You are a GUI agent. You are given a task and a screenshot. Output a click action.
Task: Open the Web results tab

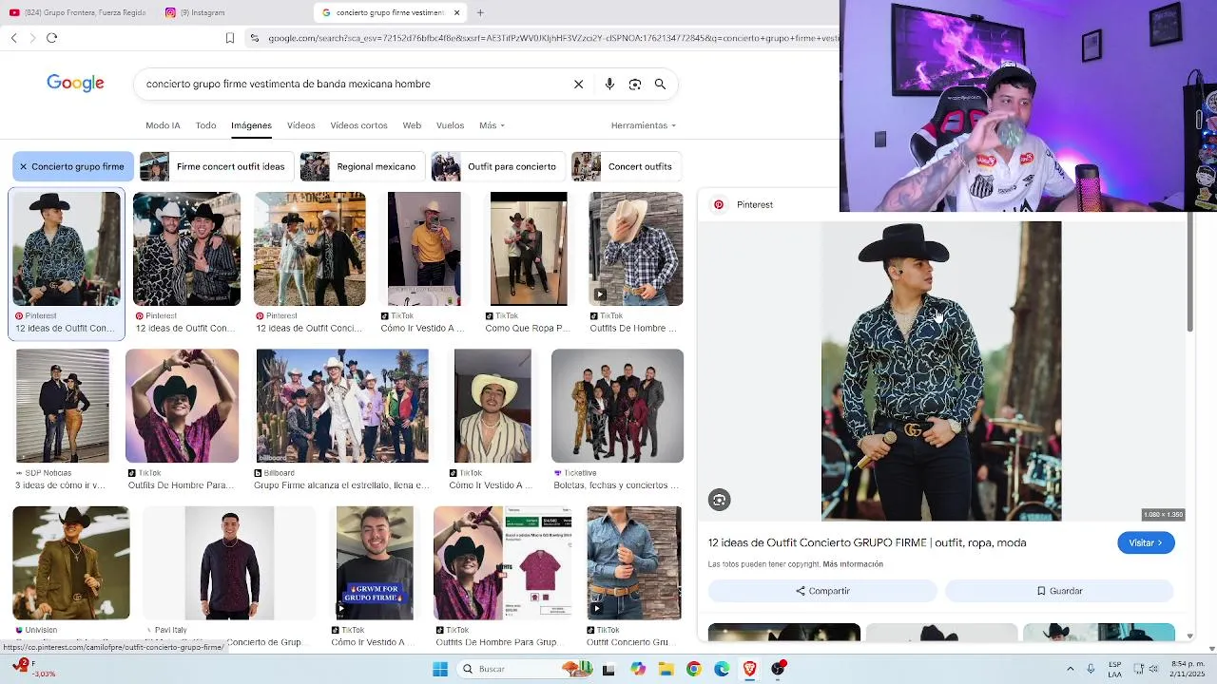(x=412, y=125)
